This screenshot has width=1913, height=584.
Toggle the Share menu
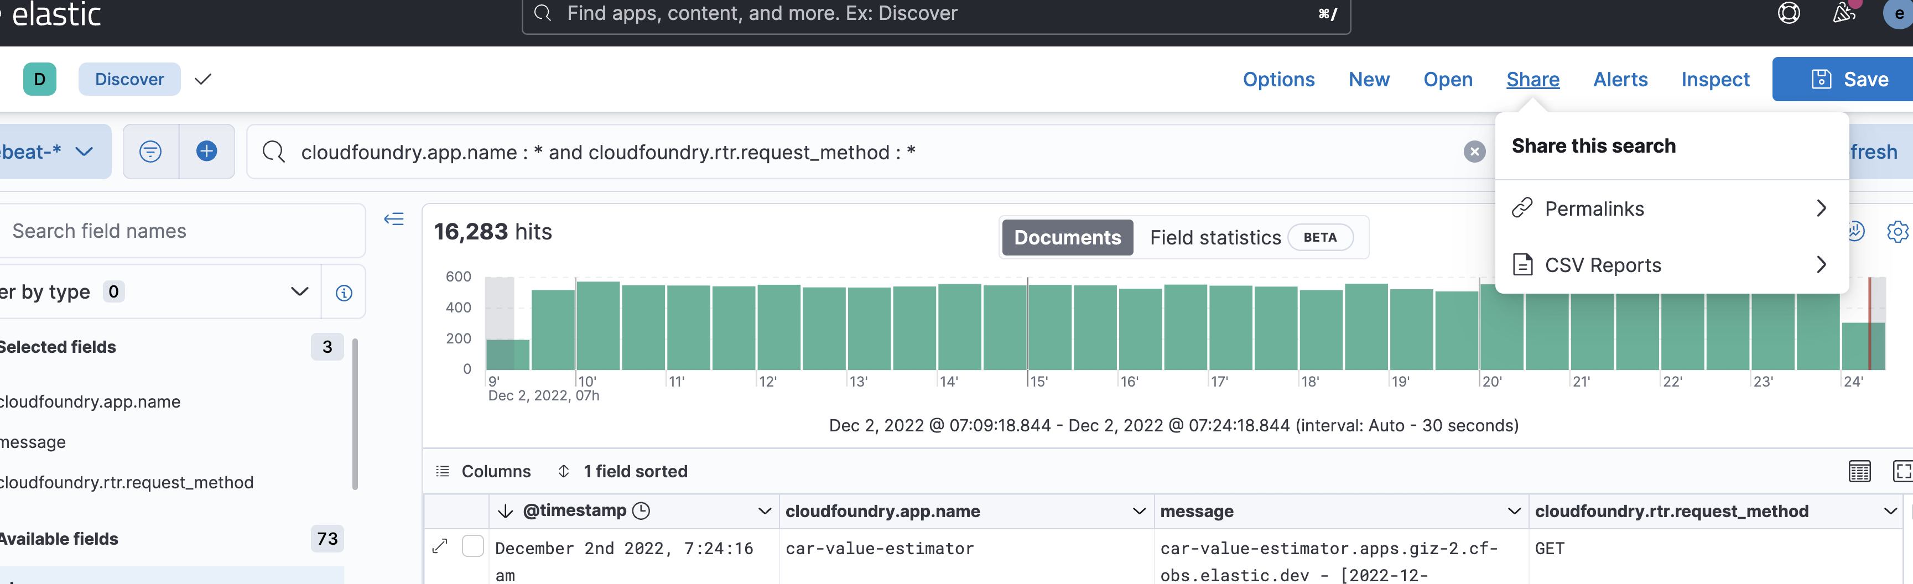tap(1532, 80)
